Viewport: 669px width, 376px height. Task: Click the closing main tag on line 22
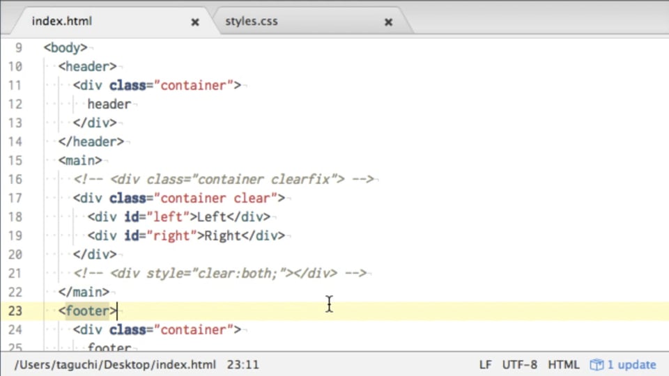(84, 292)
